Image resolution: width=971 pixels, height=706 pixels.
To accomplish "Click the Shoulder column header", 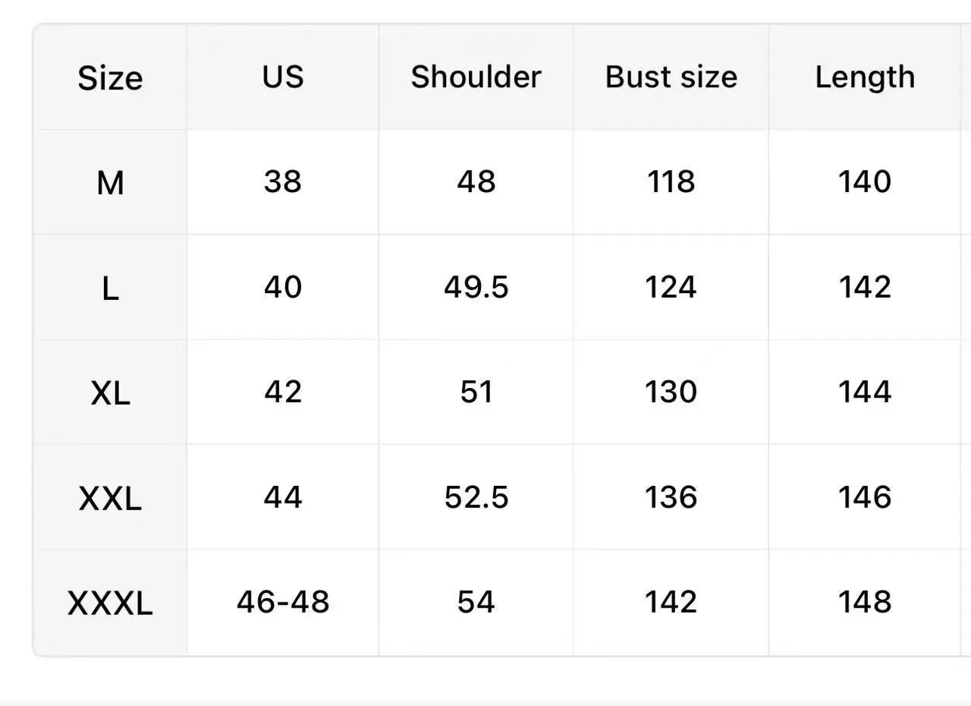I will coord(476,77).
